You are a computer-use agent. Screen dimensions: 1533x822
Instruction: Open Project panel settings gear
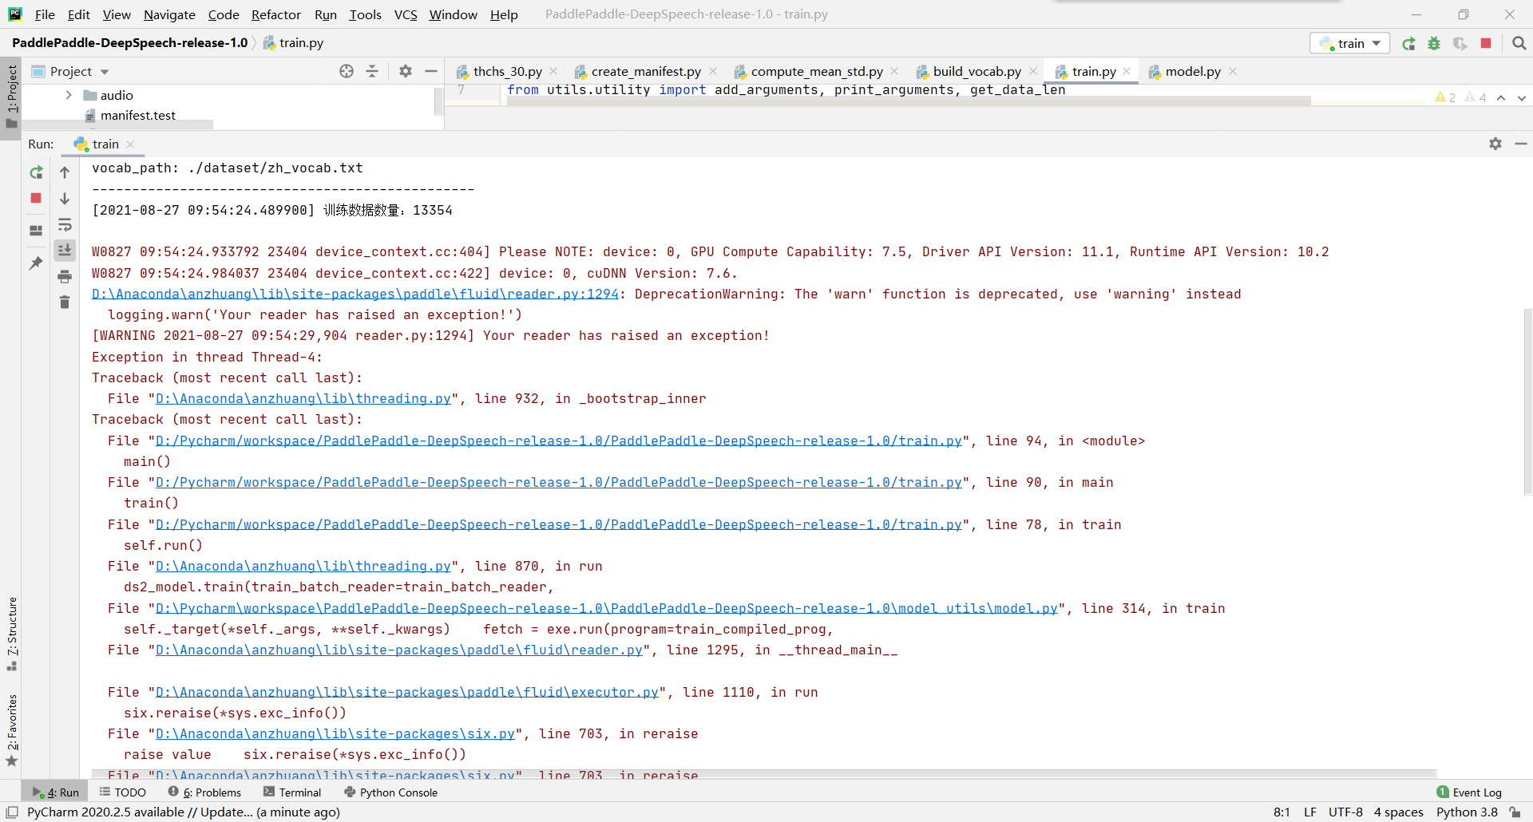pos(406,71)
